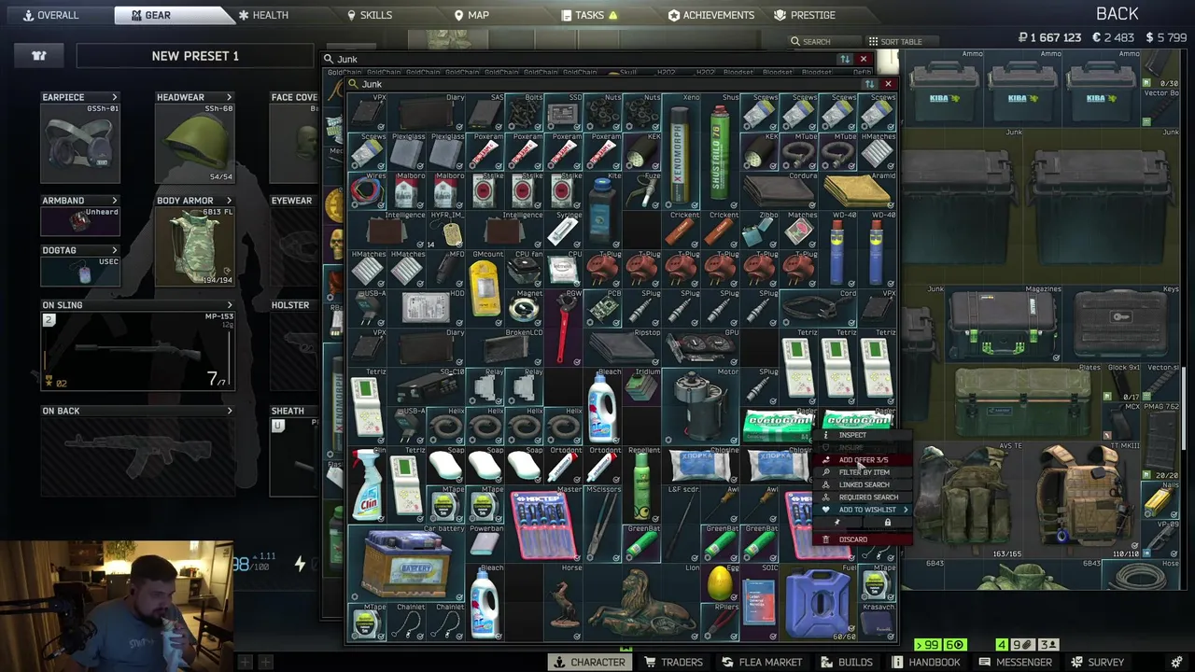Viewport: 1195px width, 672px height.
Task: Open the MAP tab
Action: click(x=471, y=15)
